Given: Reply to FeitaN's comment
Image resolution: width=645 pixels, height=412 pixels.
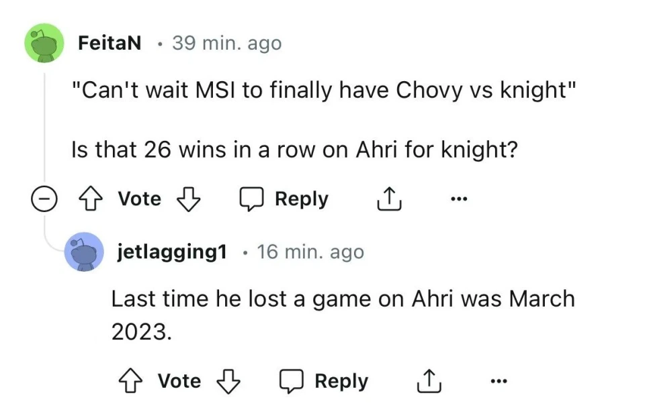Looking at the screenshot, I should [284, 199].
